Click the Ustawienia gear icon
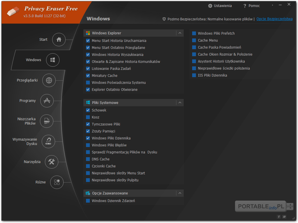 point(210,6)
